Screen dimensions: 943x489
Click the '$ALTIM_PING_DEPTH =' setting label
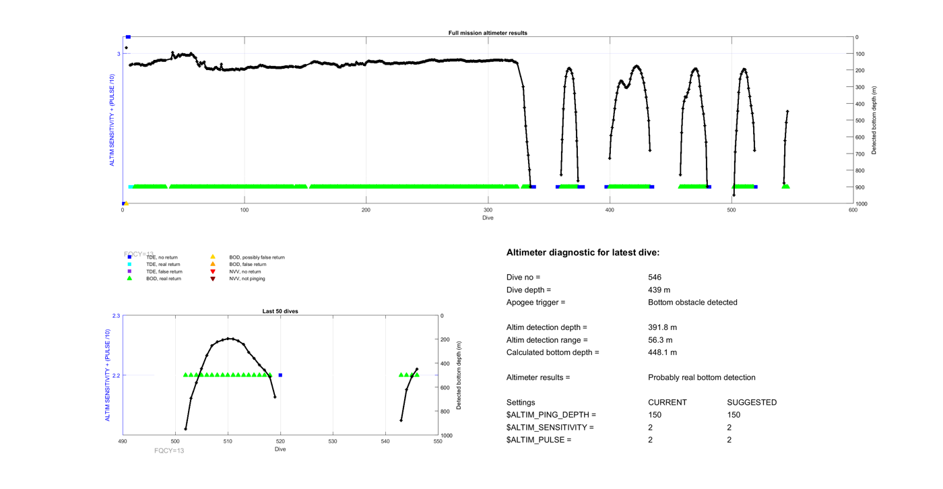pyautogui.click(x=551, y=415)
